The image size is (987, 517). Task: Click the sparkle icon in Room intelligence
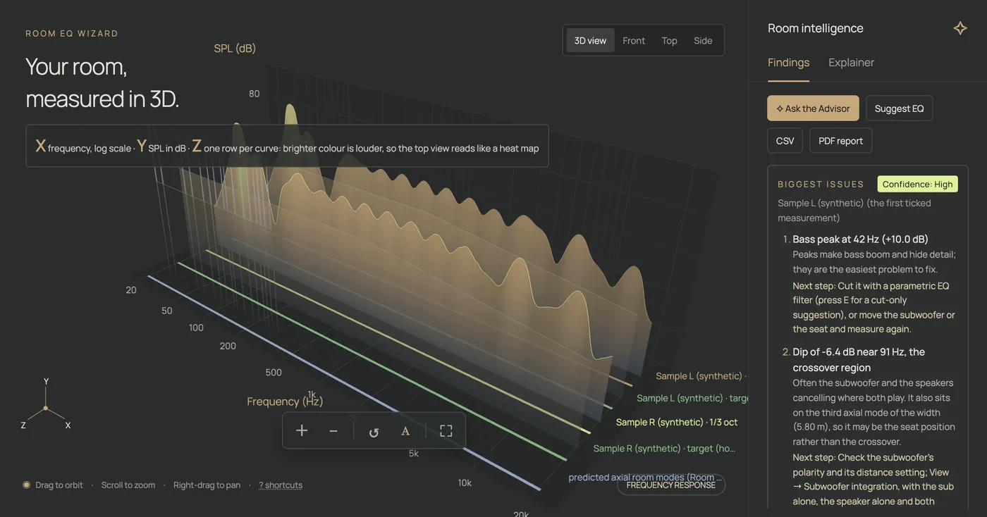pos(960,28)
